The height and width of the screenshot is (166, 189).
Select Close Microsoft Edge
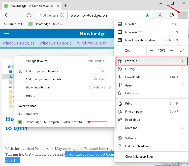[x=151, y=157]
